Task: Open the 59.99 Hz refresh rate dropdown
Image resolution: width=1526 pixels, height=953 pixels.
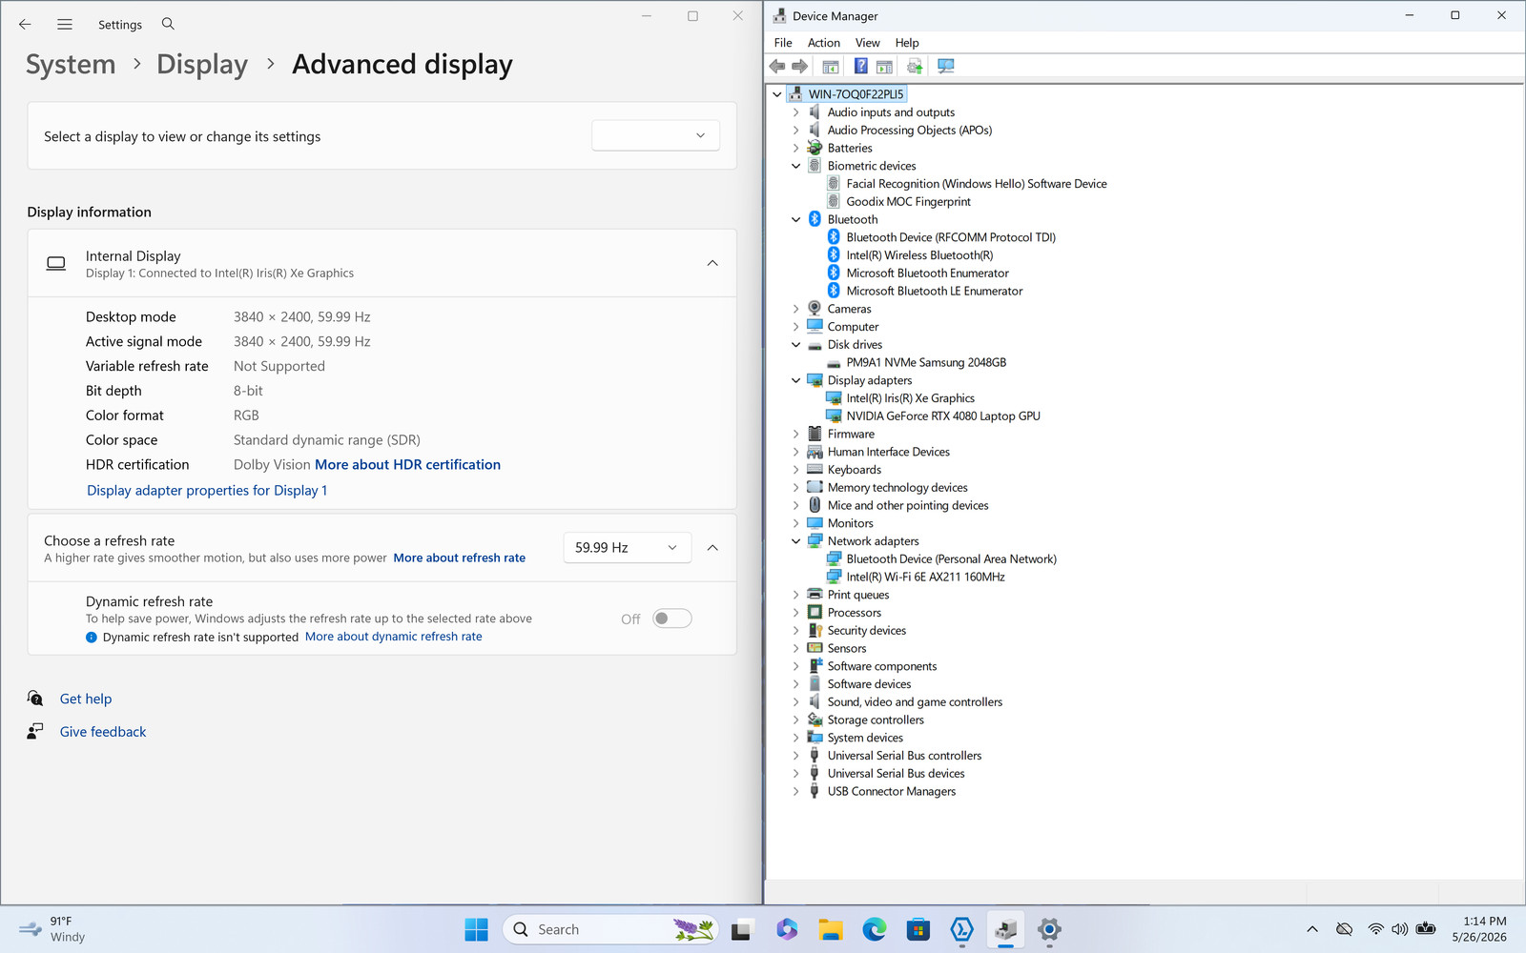Action: point(628,547)
